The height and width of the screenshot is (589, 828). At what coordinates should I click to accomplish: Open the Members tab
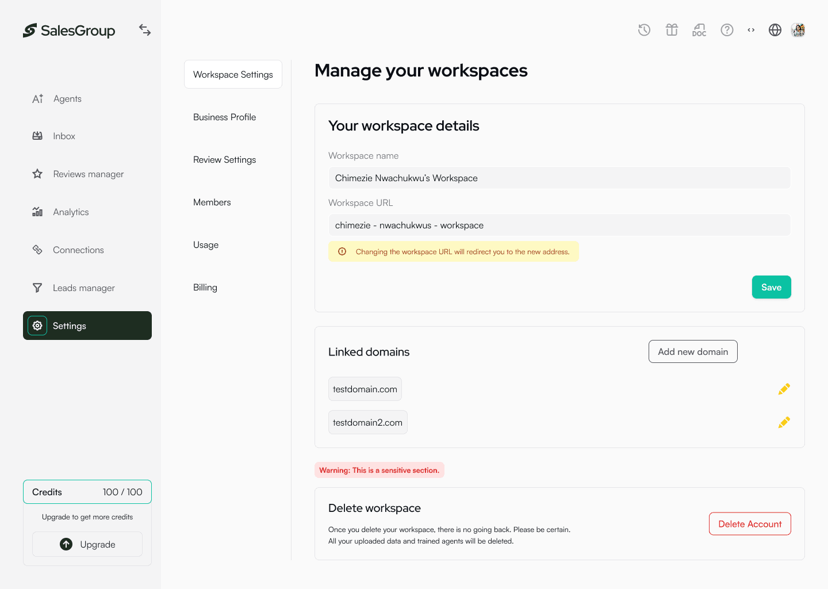coord(212,202)
